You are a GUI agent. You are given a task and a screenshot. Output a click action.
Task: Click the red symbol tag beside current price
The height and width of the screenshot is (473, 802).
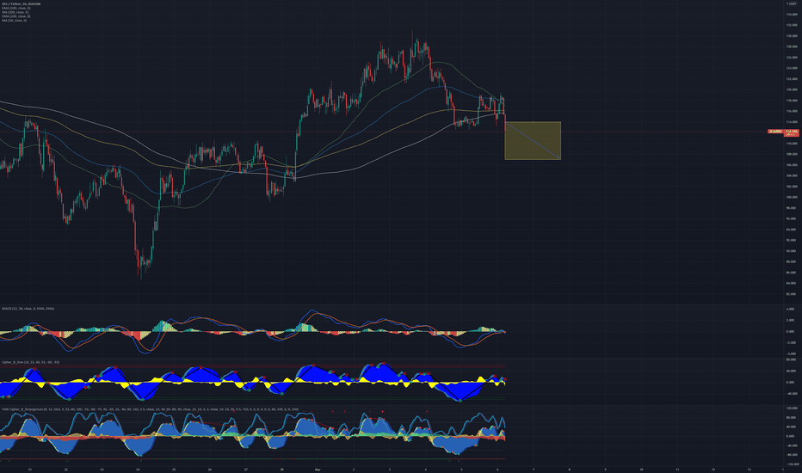[776, 132]
